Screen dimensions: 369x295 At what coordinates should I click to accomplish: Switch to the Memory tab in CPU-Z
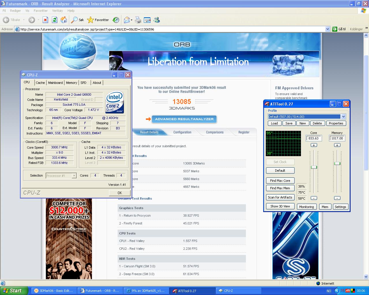pos(71,83)
